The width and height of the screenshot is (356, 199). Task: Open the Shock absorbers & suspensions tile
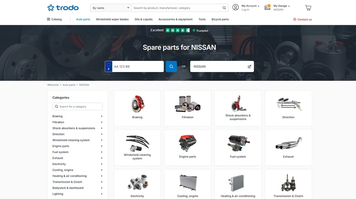(238, 108)
